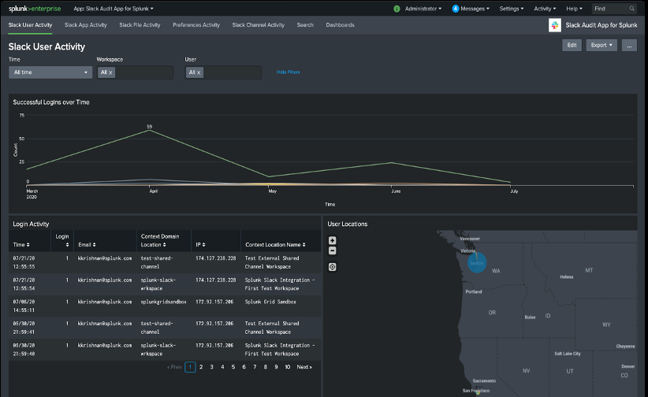Open the Help menu
Screen dimensions: 648x397
coord(574,9)
